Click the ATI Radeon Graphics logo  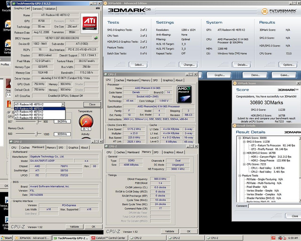click(90, 23)
